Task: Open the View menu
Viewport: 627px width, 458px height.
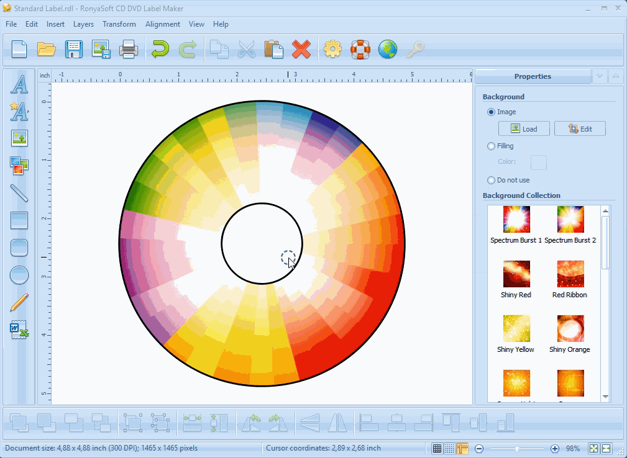Action: pos(196,24)
